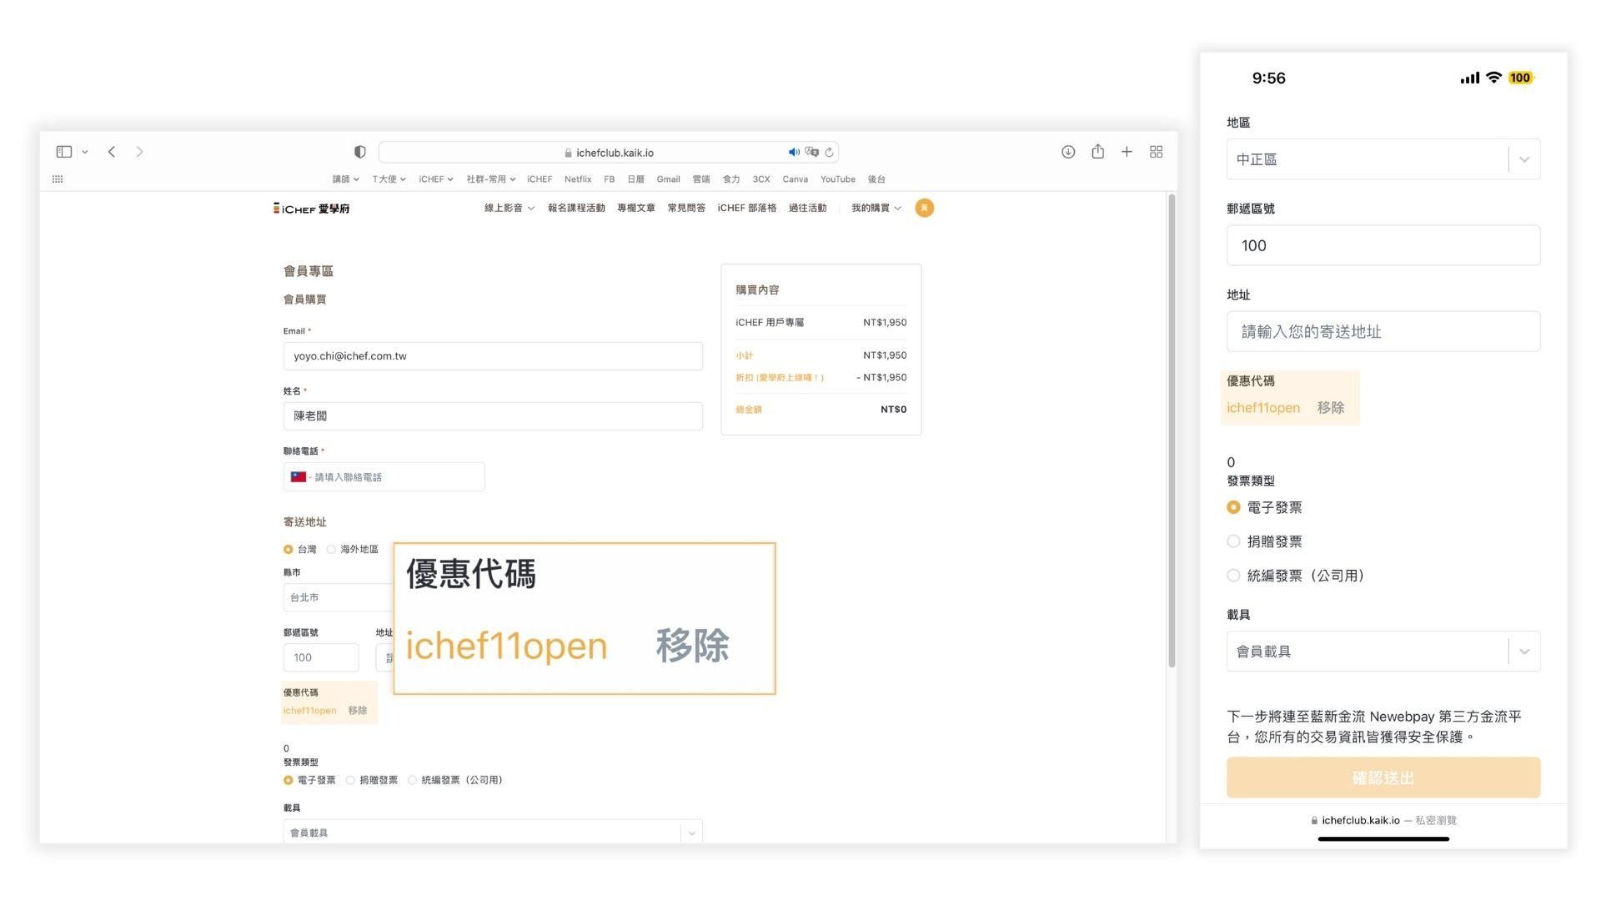
Task: Click the Safari sidebar toggle icon
Action: [64, 152]
